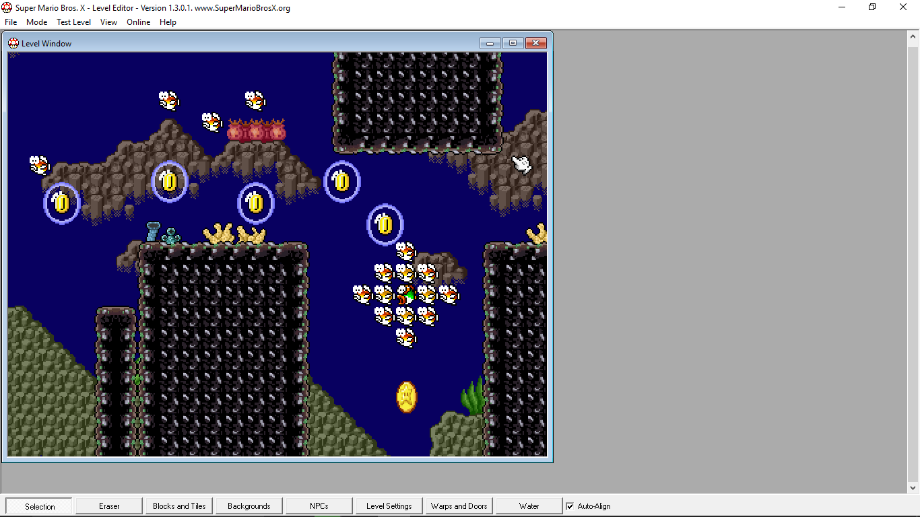Image resolution: width=920 pixels, height=517 pixels.
Task: Open Level Settings
Action: [389, 506]
